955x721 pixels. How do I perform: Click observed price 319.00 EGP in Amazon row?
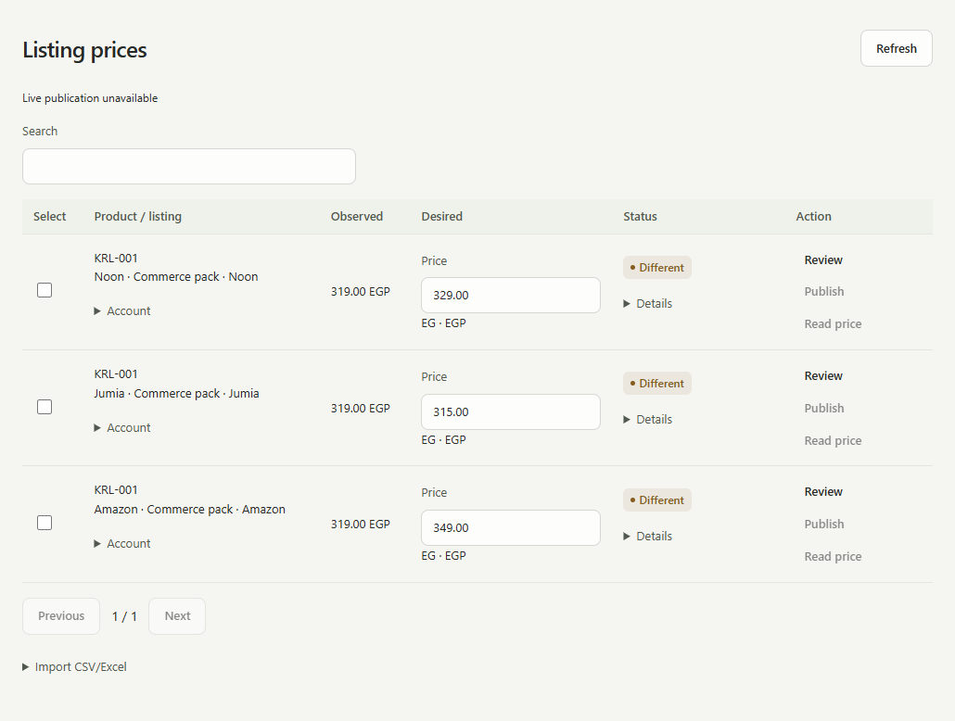(361, 524)
